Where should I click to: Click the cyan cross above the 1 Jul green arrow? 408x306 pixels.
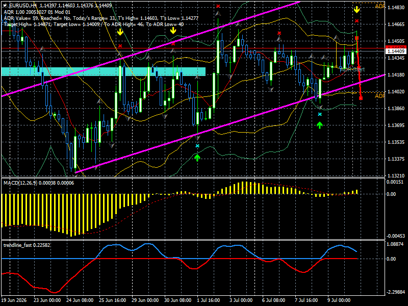coord(197,146)
